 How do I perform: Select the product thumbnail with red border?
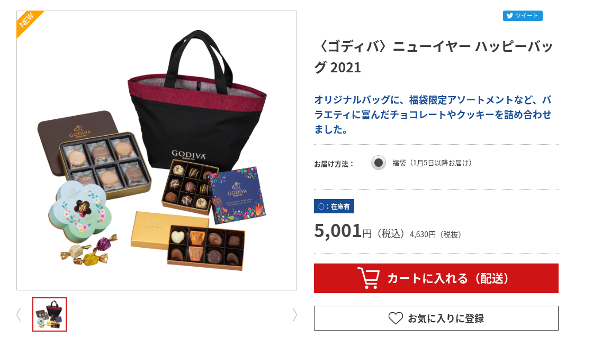(50, 315)
